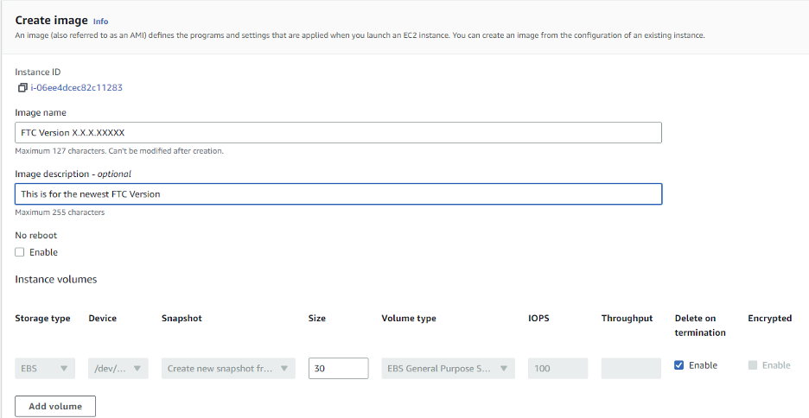
Task: Click the copy icon beside Instance ID
Action: pos(22,87)
